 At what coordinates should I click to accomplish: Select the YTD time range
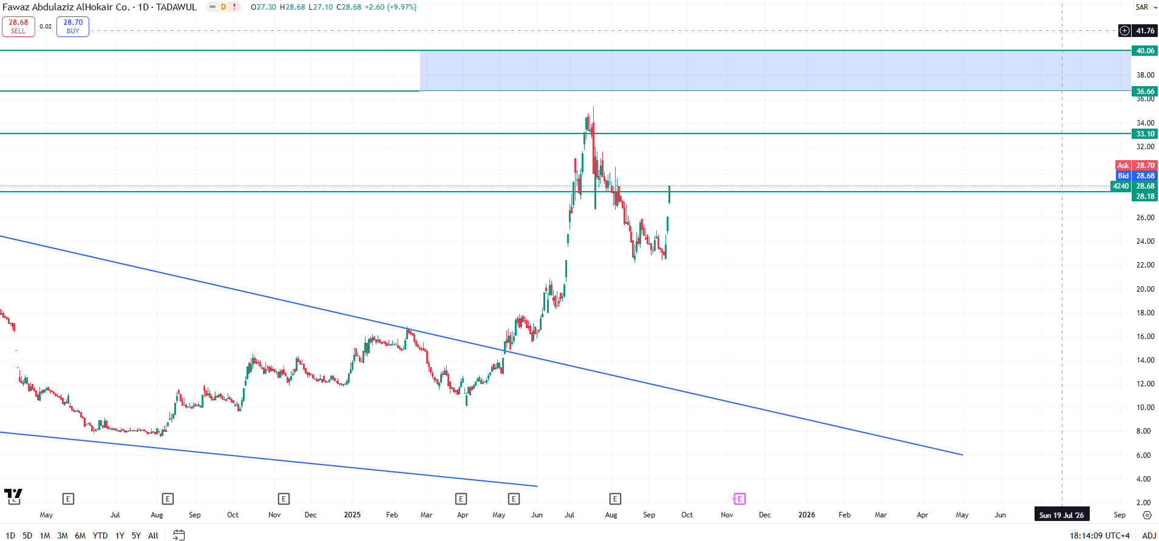point(100,536)
